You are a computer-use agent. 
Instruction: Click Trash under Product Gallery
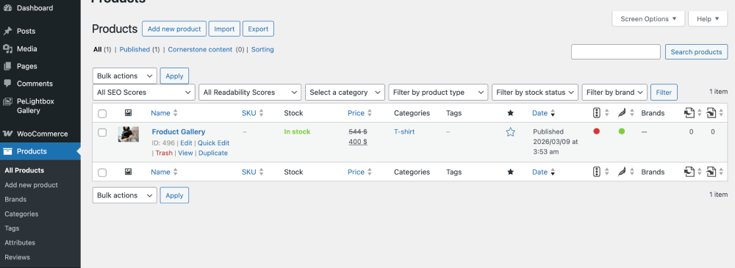click(x=164, y=153)
